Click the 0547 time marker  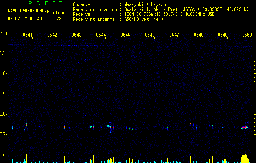point(174,35)
